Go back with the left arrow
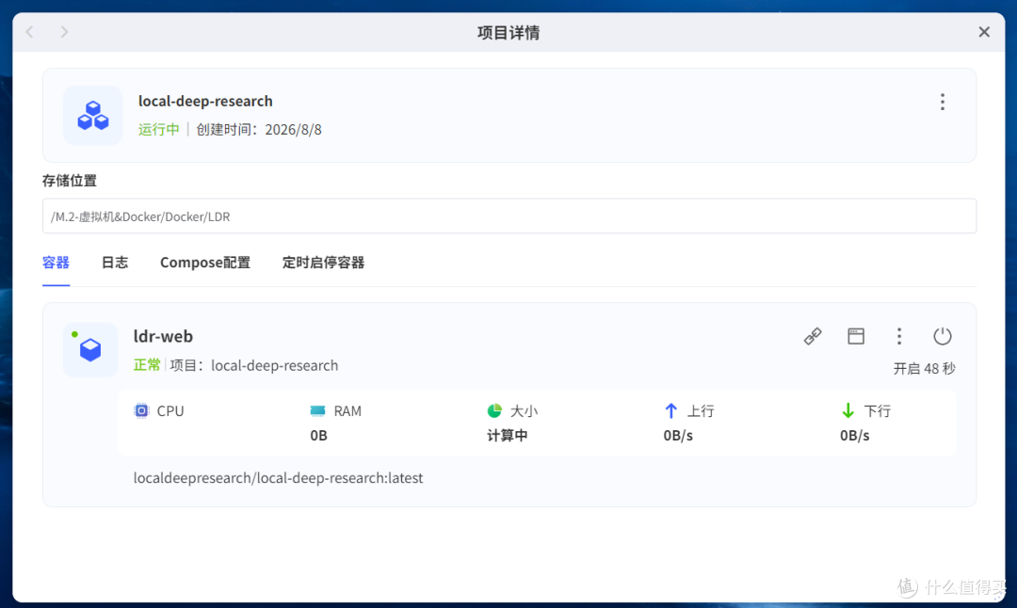 30,32
